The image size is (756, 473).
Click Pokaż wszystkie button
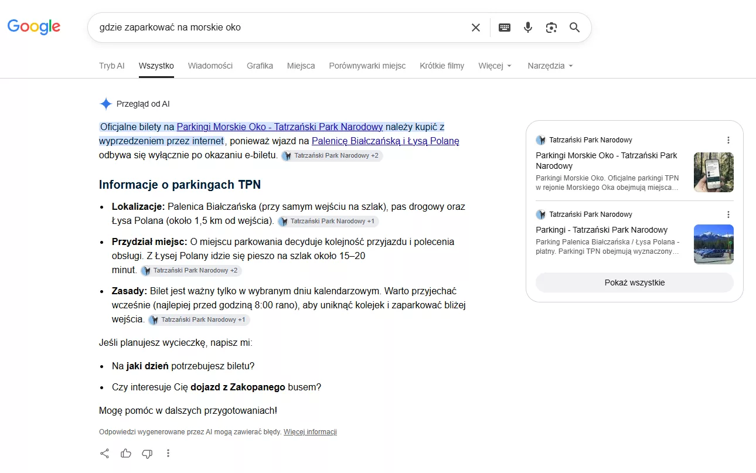[635, 283]
